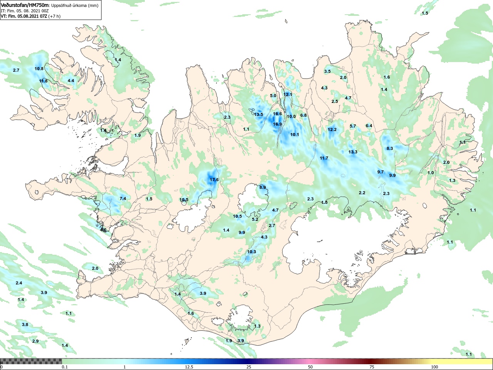This screenshot has width=493, height=370.
Task: Pick the 10.1 value label
Action: [295, 135]
